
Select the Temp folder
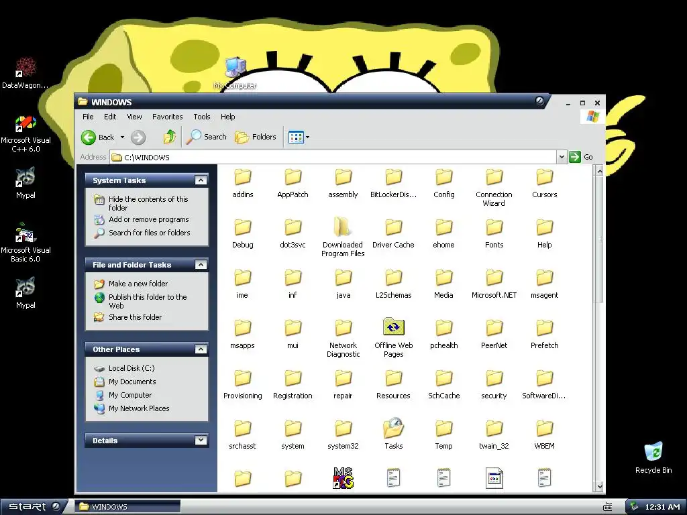443,436
